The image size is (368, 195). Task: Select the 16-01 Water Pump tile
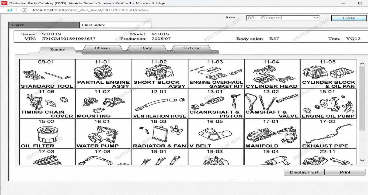point(103,134)
